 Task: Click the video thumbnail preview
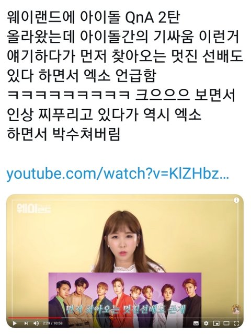125,261
